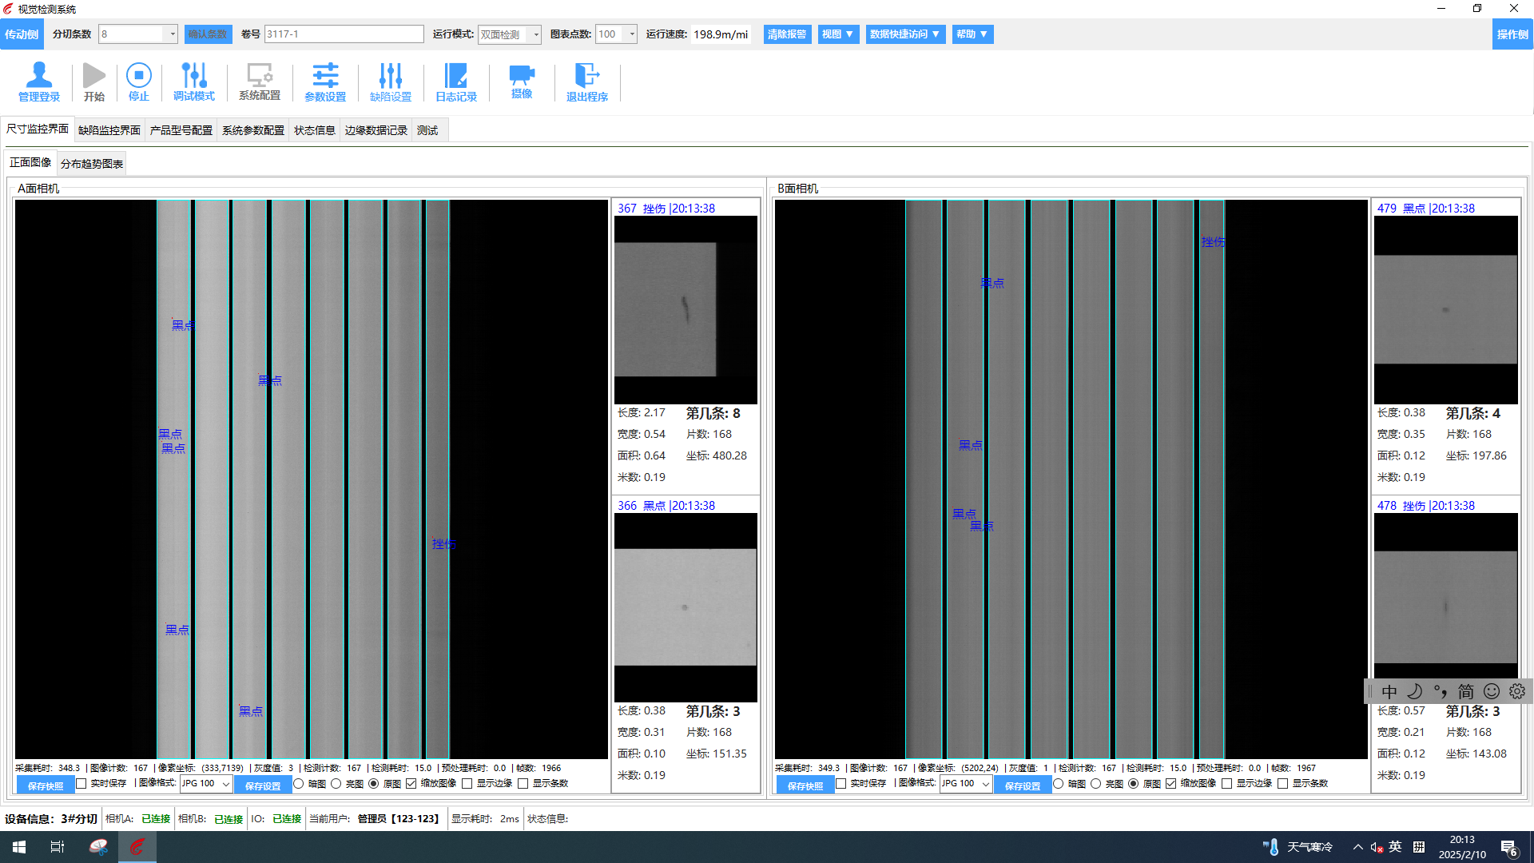This screenshot has width=1534, height=863.
Task: Open the 分布趋势图表 tab
Action: (92, 164)
